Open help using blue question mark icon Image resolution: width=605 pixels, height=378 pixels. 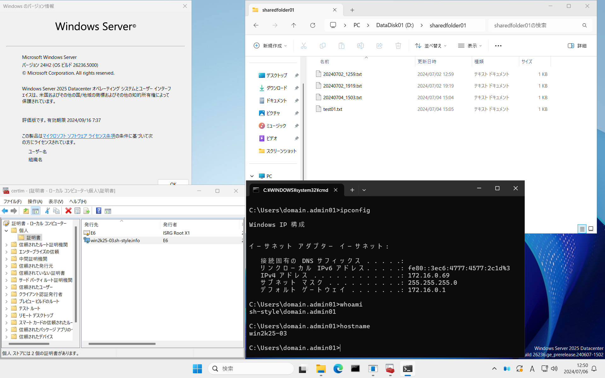click(99, 211)
